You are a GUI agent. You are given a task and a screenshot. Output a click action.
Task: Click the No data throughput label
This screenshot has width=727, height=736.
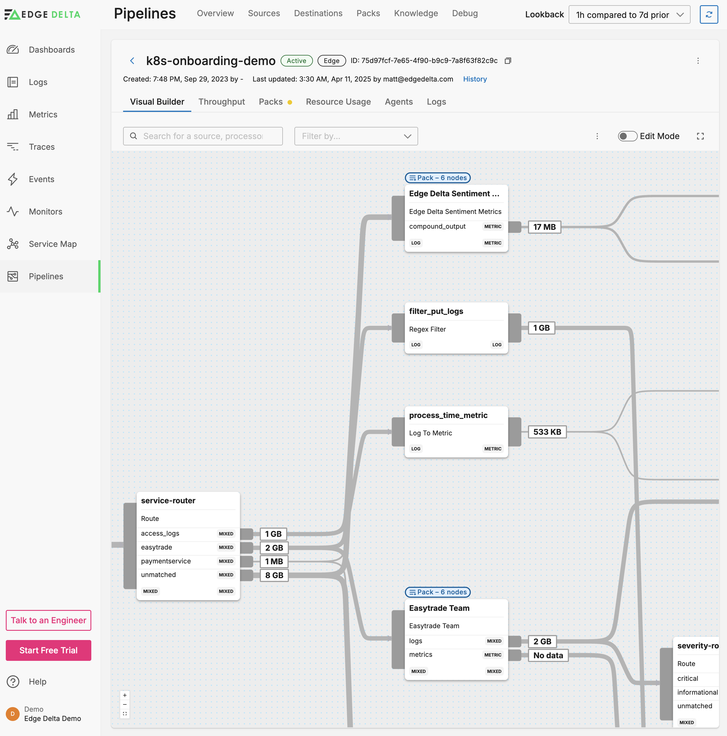548,655
